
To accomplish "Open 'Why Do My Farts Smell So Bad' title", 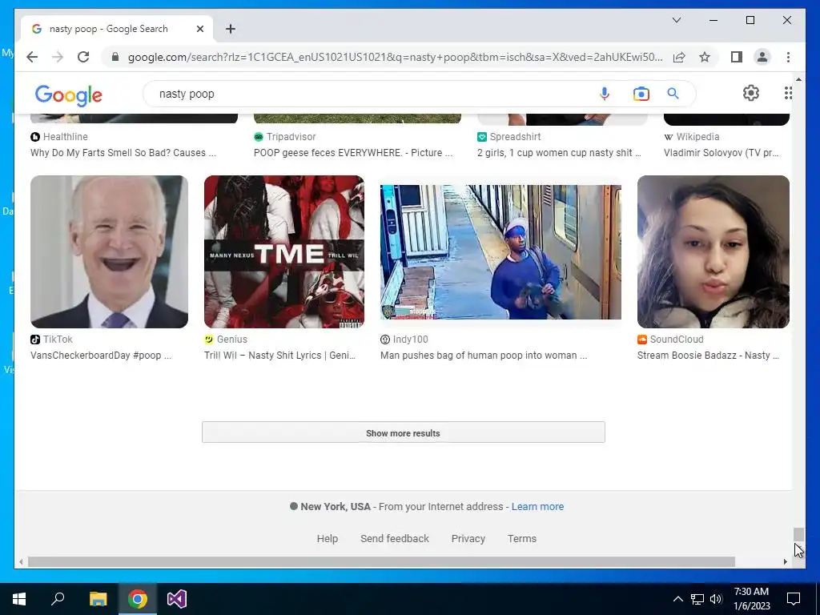I will click(x=123, y=153).
